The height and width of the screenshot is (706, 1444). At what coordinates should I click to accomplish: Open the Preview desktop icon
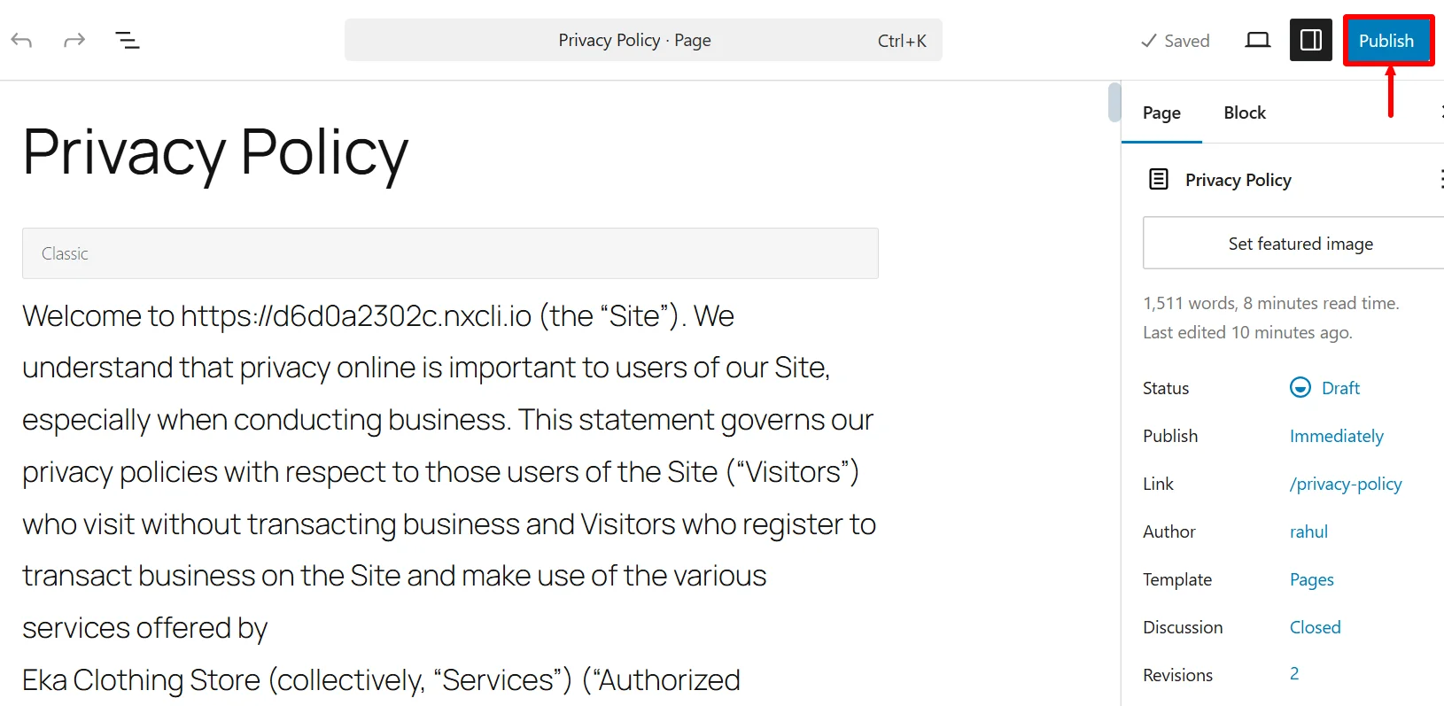1257,39
